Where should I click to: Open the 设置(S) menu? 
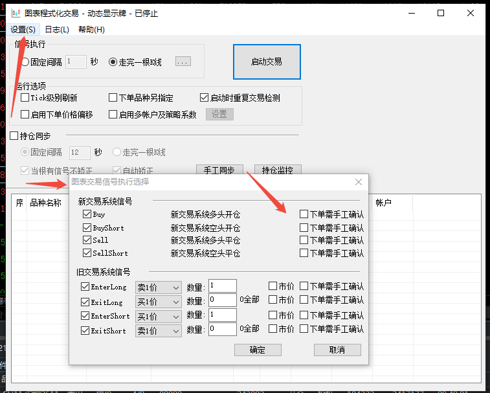pyautogui.click(x=23, y=30)
